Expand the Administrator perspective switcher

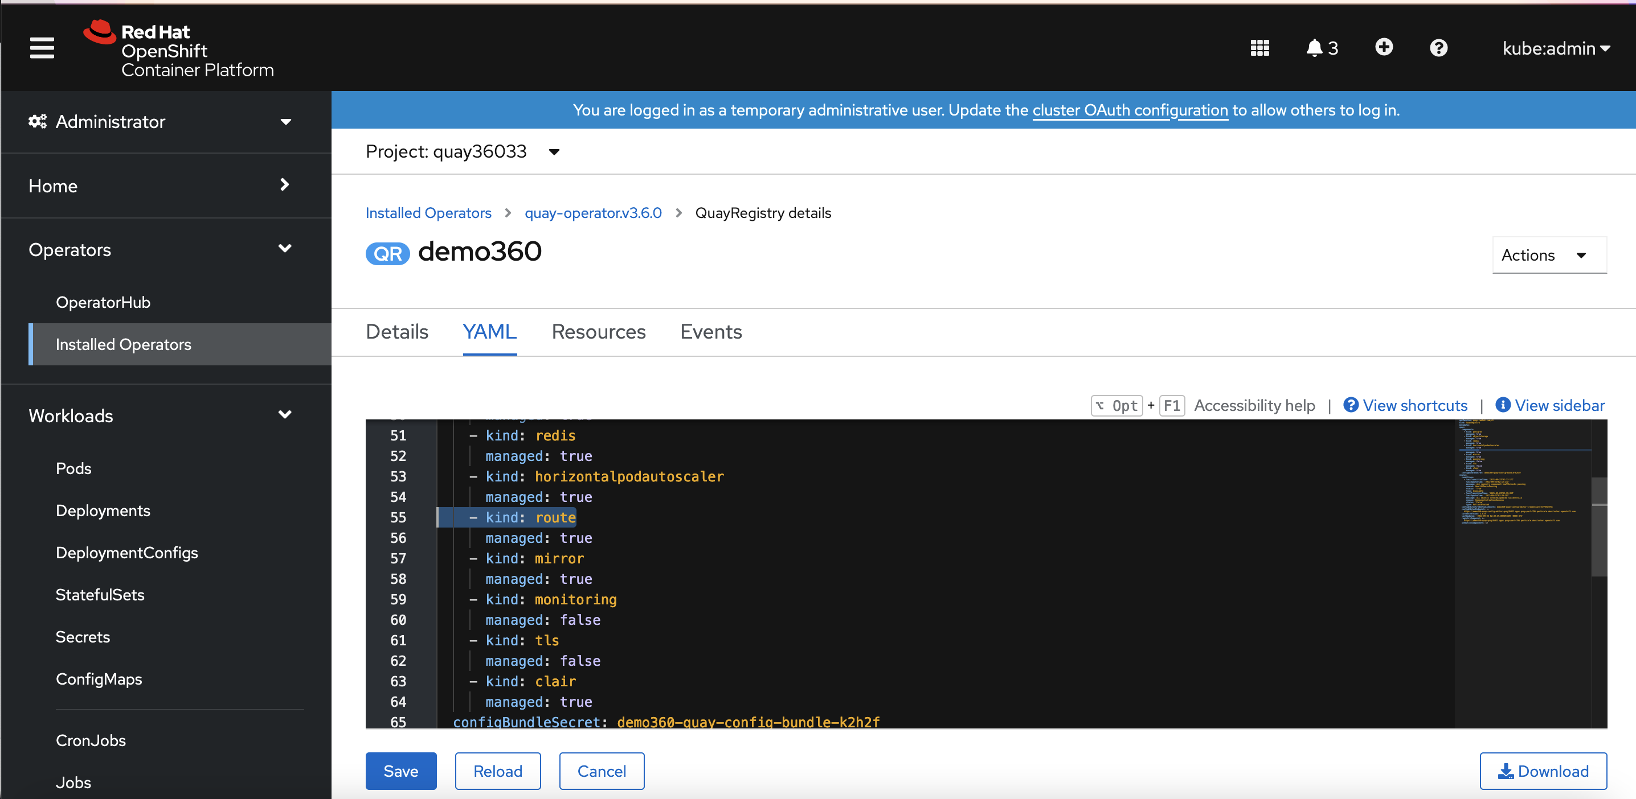coord(161,121)
